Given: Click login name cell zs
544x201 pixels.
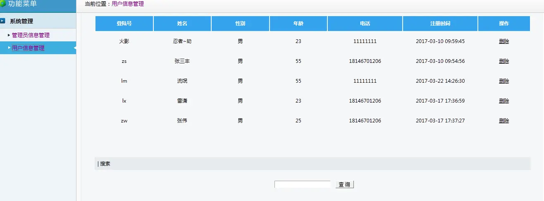Looking at the screenshot, I should click(x=124, y=61).
